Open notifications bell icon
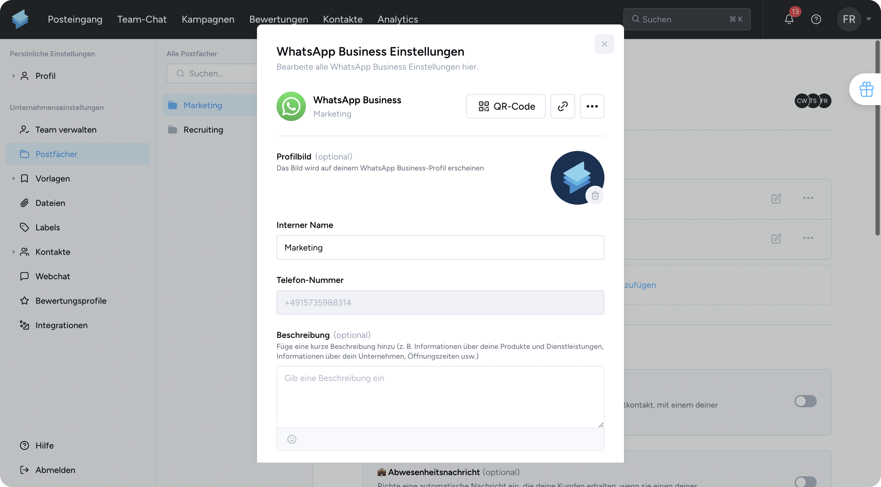This screenshot has height=487, width=881. coord(789,20)
